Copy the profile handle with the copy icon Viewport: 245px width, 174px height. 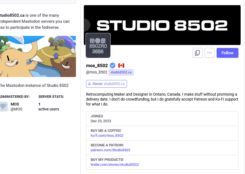click(x=197, y=53)
